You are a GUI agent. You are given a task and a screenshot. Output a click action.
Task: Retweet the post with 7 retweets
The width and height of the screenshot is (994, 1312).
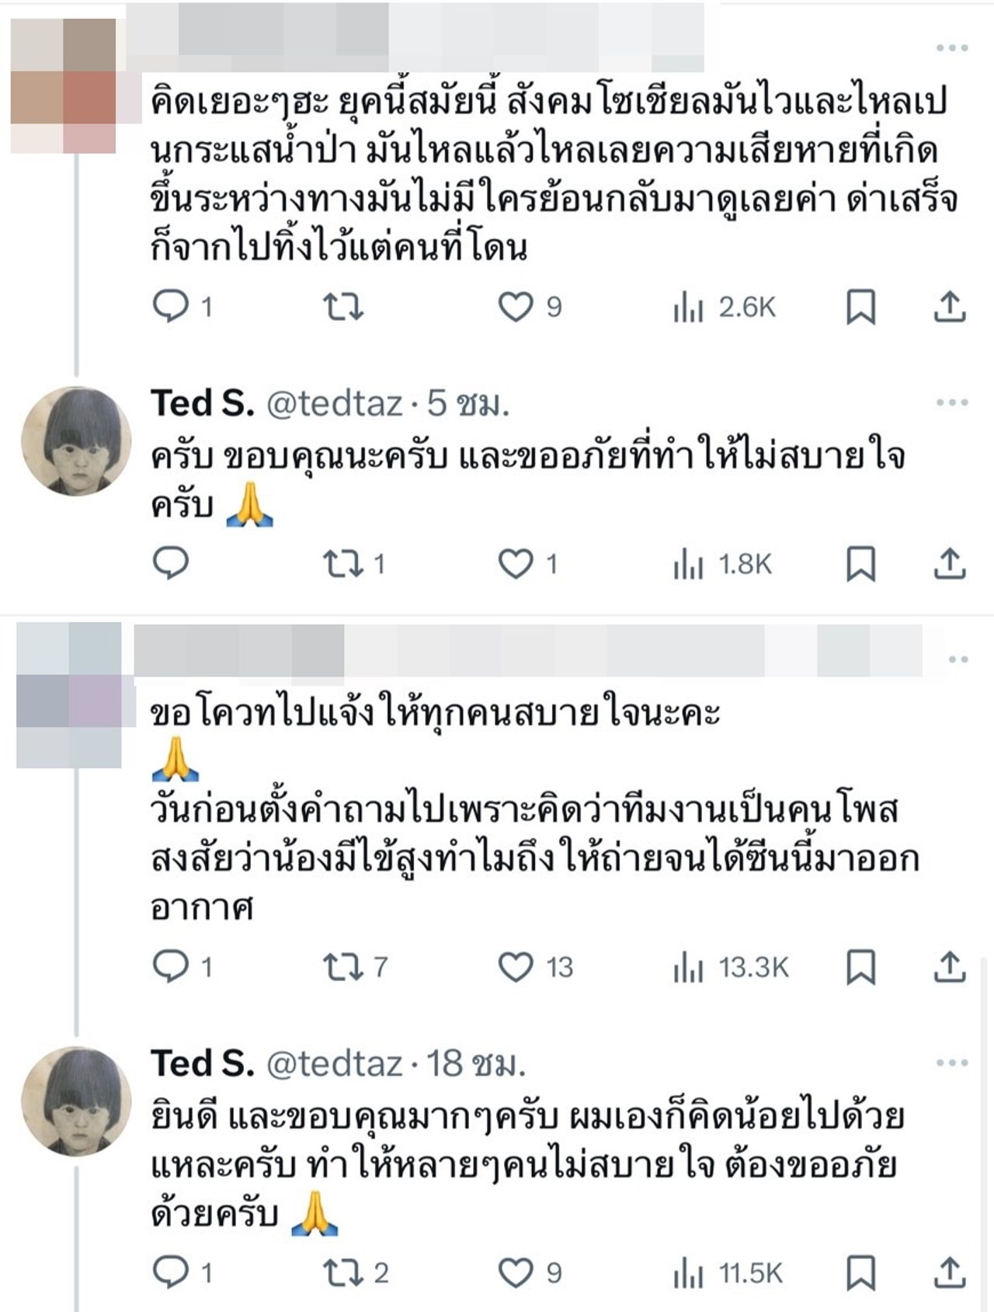(342, 967)
